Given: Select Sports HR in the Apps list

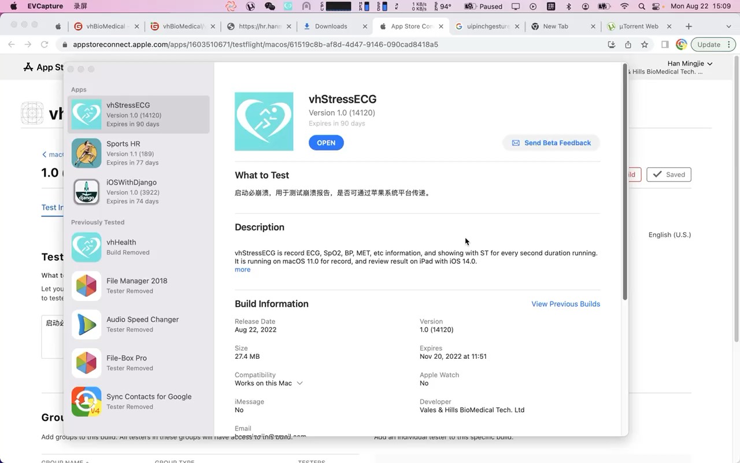Looking at the screenshot, I should (x=138, y=153).
